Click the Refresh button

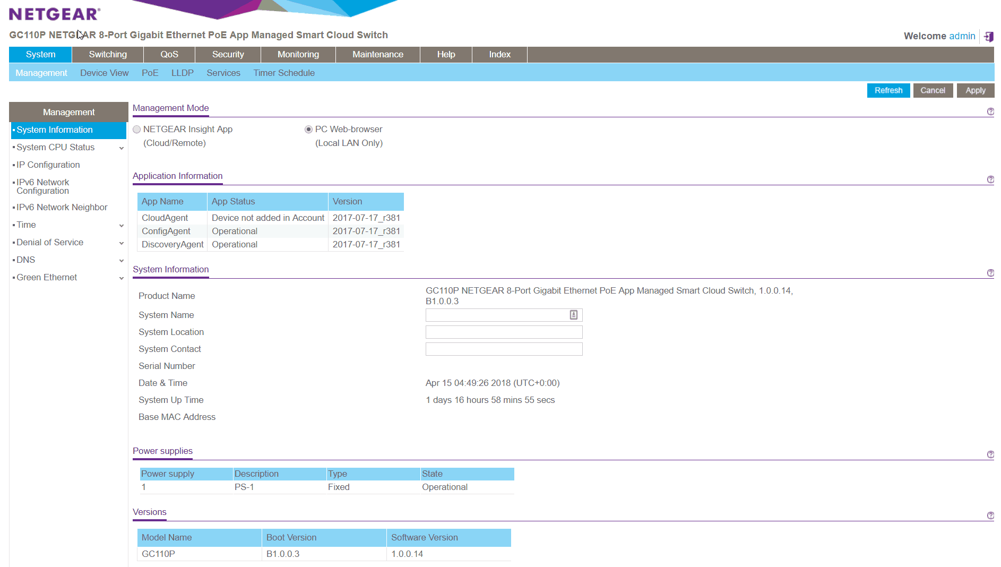pos(888,90)
